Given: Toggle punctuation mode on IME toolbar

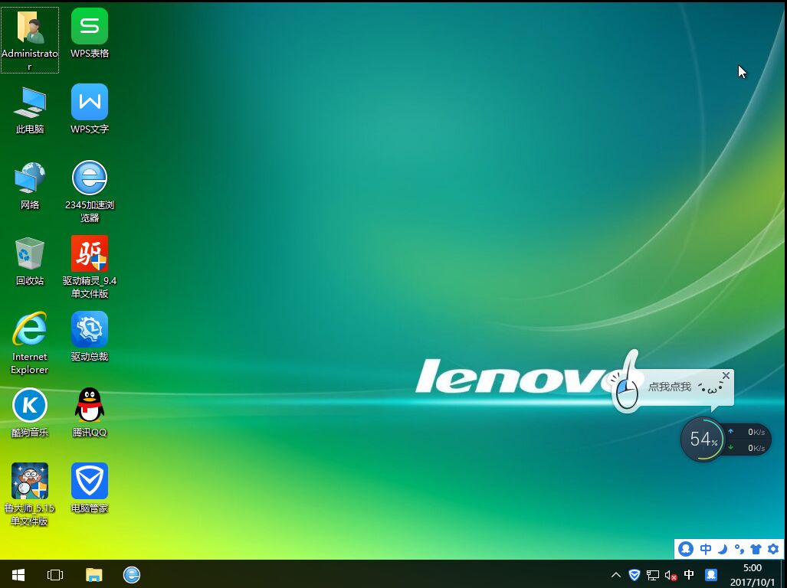Looking at the screenshot, I should (x=739, y=549).
